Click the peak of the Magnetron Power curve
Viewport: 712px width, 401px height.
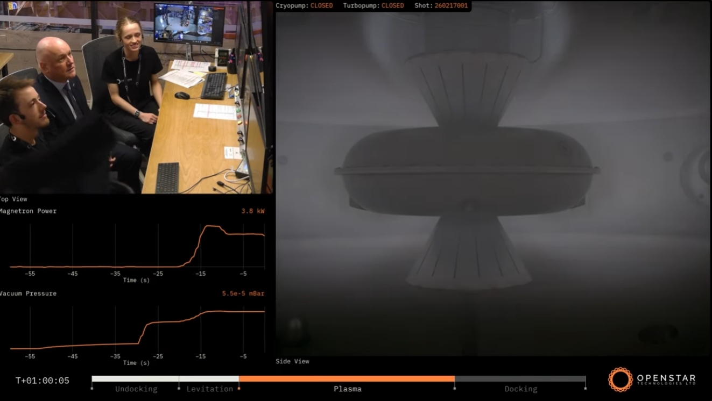click(213, 226)
